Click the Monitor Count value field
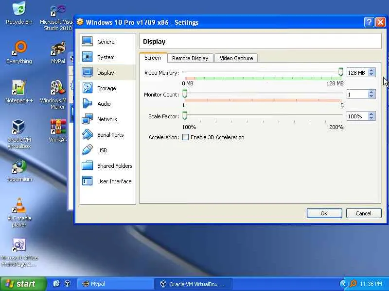Screen dimensions: 389x291 [357, 94]
